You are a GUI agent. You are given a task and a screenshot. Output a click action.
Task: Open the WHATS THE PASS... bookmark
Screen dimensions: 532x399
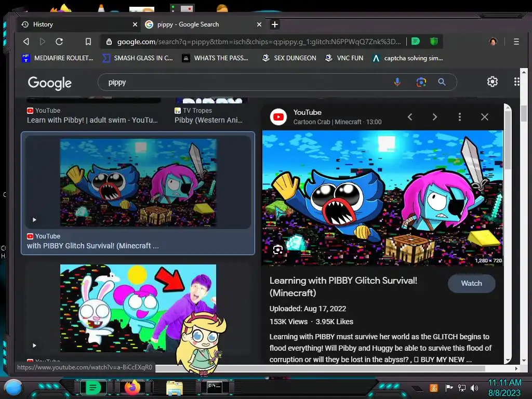tap(216, 58)
